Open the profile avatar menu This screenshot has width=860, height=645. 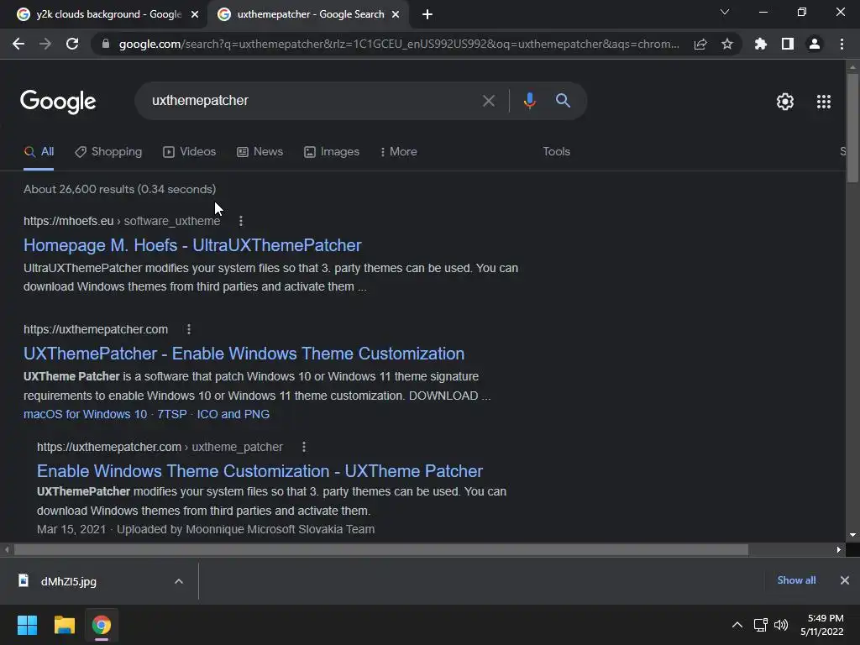click(815, 44)
